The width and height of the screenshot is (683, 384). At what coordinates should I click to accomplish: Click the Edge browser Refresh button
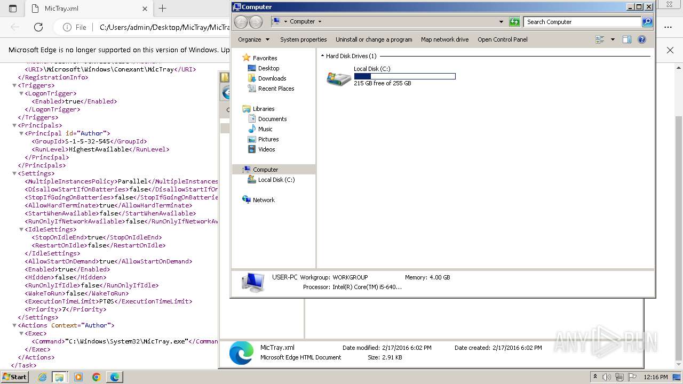pos(38,27)
